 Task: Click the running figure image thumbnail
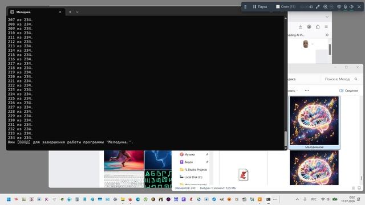tap(124, 160)
